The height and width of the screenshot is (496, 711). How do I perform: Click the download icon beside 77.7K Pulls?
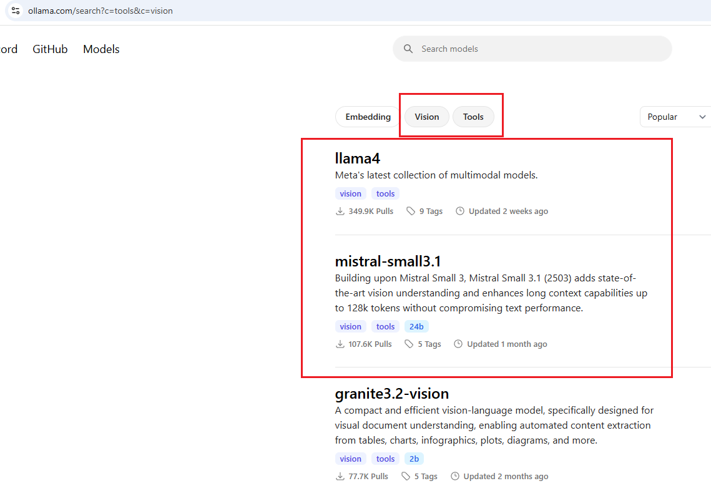click(340, 476)
